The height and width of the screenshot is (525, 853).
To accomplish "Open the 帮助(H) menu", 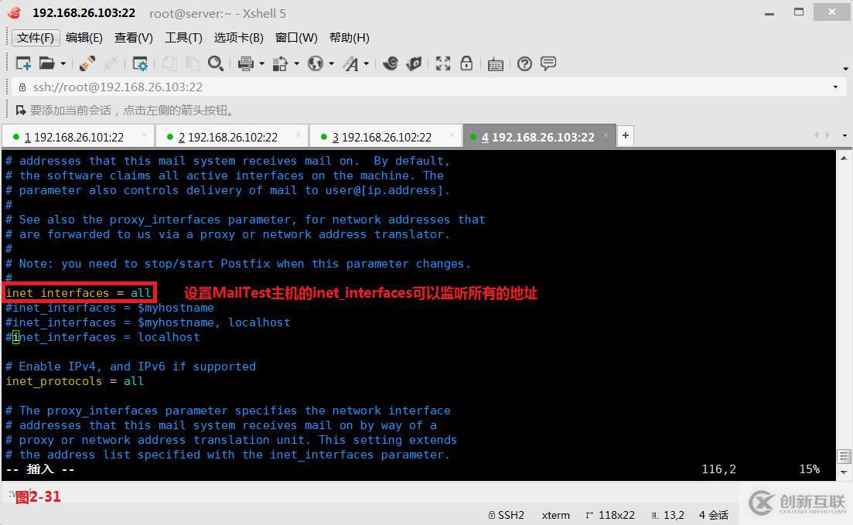I will tap(350, 38).
